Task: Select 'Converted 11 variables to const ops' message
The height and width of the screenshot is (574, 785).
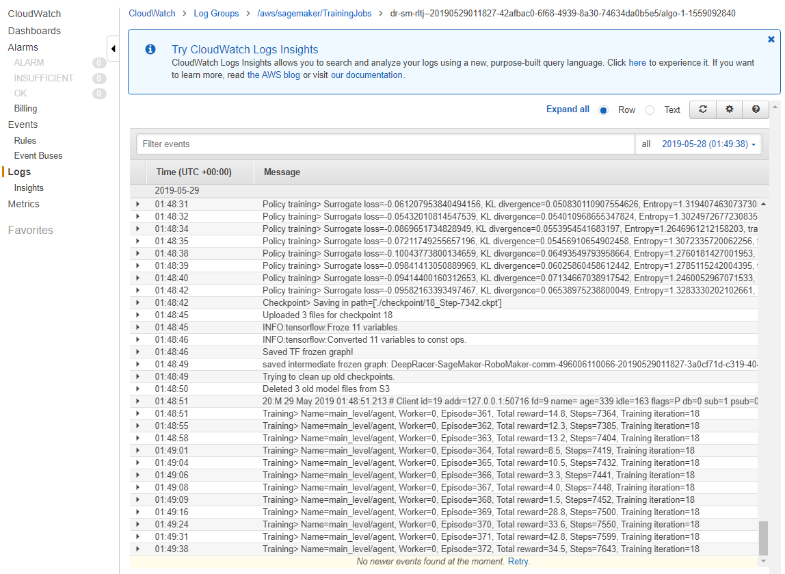Action: pyautogui.click(x=364, y=340)
